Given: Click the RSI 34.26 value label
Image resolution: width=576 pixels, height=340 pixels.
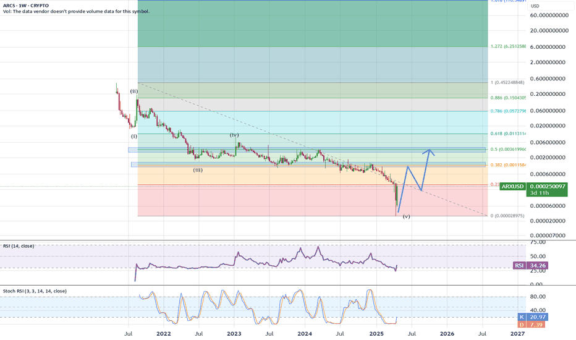Looking at the screenshot, I should pyautogui.click(x=530, y=265).
